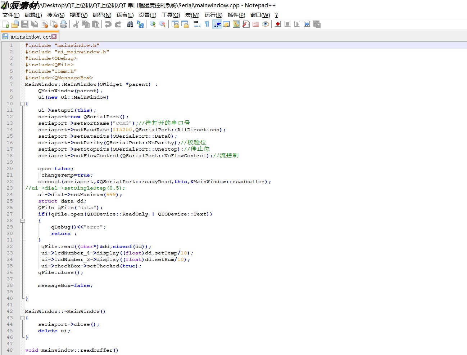Click the "COM3" string on line 13
The image size is (467, 355).
pos(122,123)
